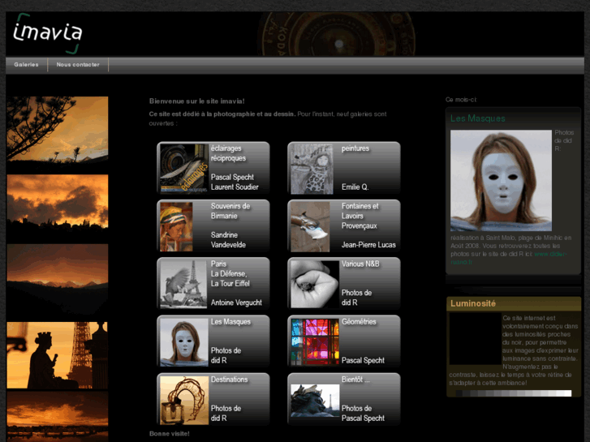
Task: Click the Luminosité panel heading
Action: tap(473, 303)
